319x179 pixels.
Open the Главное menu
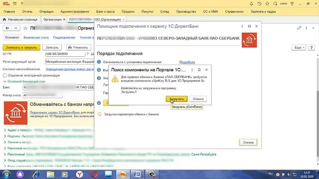point(9,11)
